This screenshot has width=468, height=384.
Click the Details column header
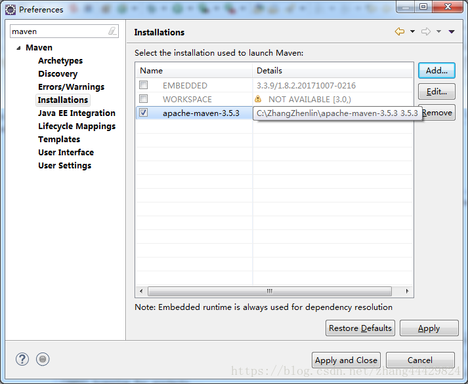click(x=333, y=71)
